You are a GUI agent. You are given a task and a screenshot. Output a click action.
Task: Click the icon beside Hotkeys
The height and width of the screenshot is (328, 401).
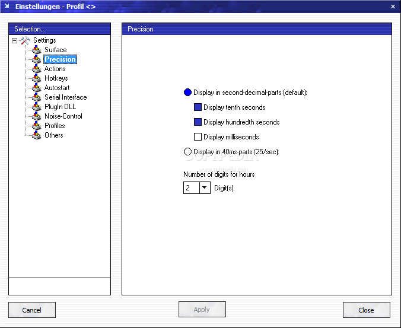pos(37,78)
